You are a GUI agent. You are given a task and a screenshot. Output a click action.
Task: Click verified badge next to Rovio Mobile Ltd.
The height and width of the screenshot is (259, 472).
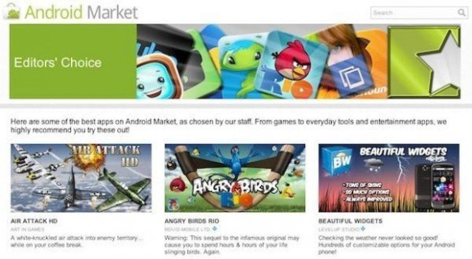coord(214,229)
